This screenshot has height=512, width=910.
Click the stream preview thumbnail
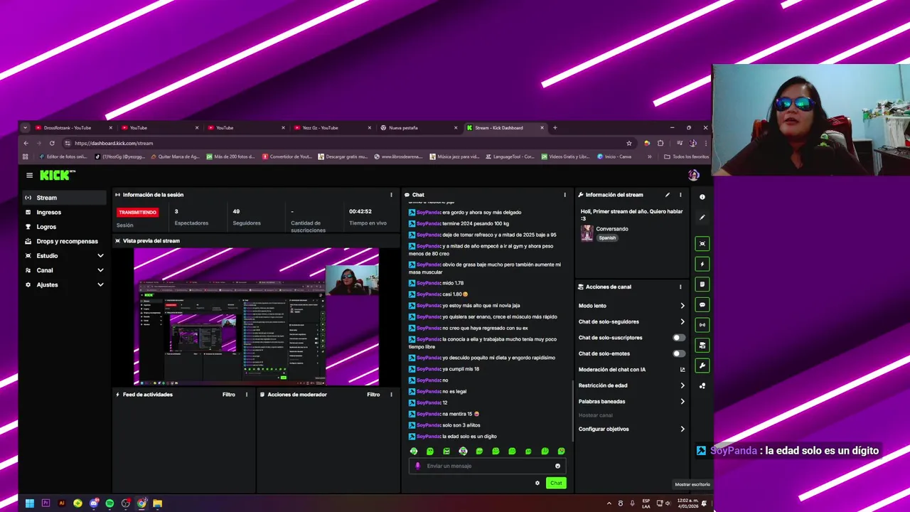click(256, 316)
